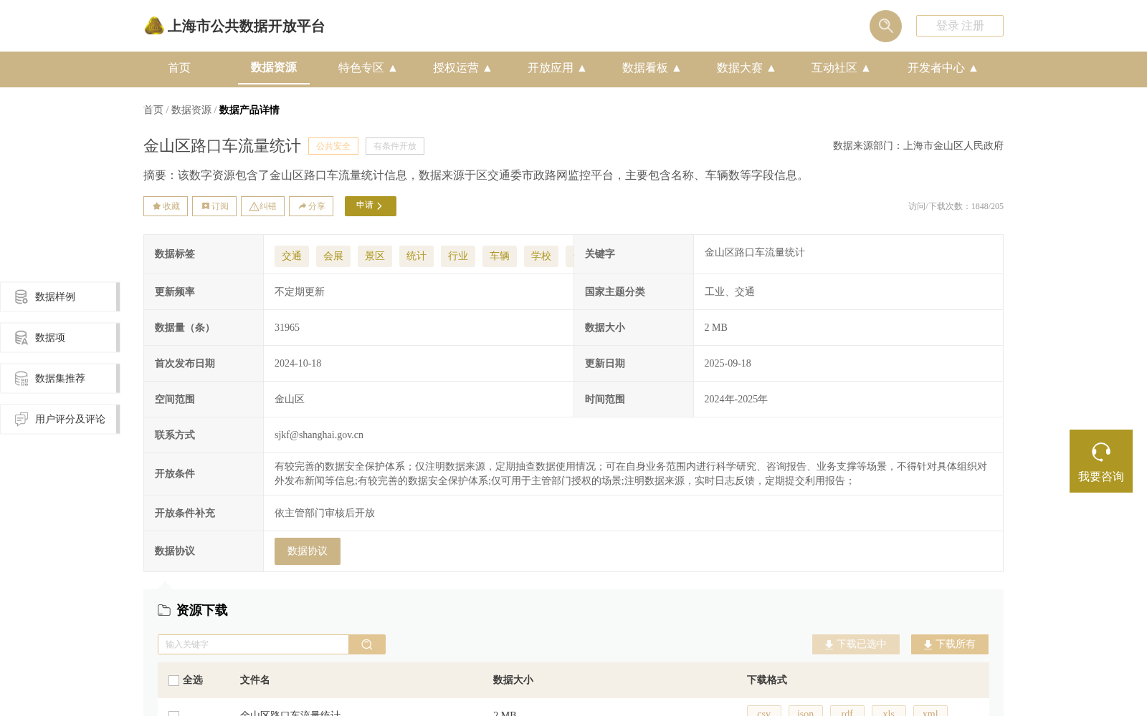Expand 授权运营 menu
This screenshot has width=1147, height=716.
click(462, 68)
